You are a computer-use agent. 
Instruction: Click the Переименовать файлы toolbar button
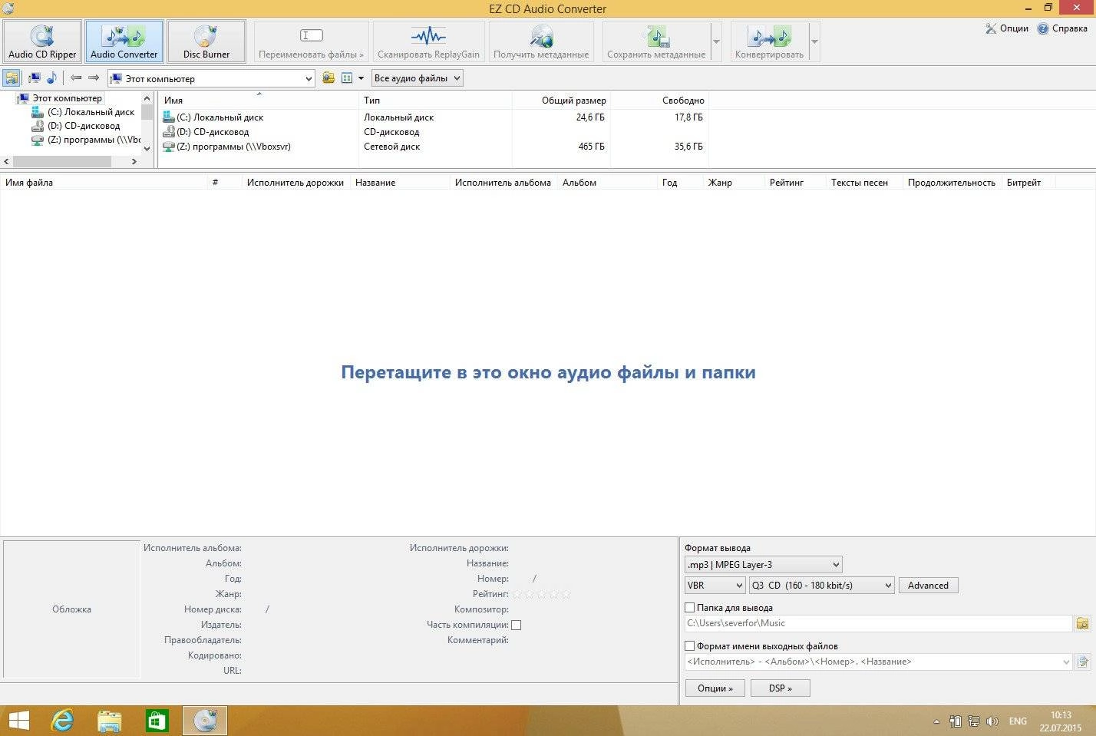coord(311,41)
